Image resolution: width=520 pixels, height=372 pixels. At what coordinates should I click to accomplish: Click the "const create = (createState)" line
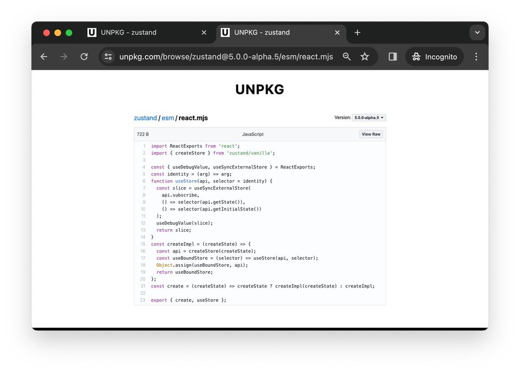pyautogui.click(x=263, y=286)
